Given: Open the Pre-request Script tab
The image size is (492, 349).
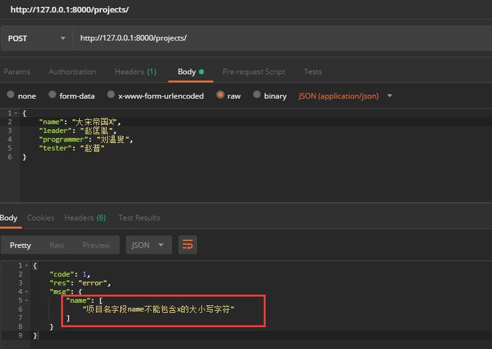Looking at the screenshot, I should [x=254, y=72].
